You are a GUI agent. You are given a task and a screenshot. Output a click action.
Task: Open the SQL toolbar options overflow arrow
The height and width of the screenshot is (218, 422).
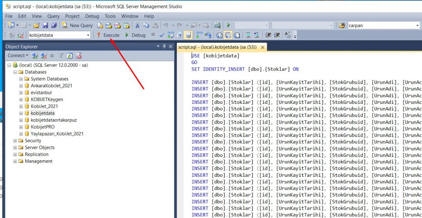pyautogui.click(x=295, y=36)
